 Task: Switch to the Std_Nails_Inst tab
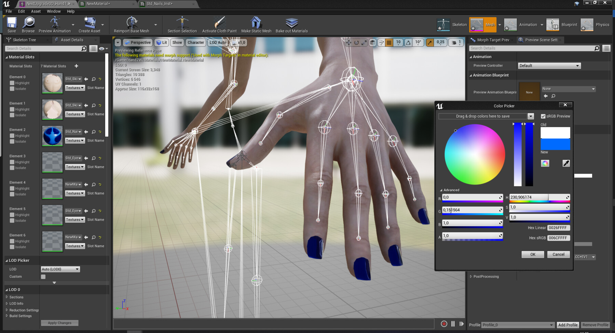tap(159, 4)
